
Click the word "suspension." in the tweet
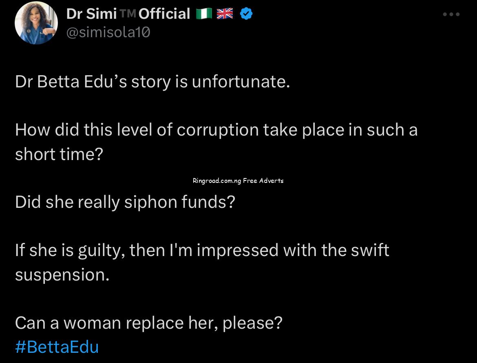tap(62, 274)
